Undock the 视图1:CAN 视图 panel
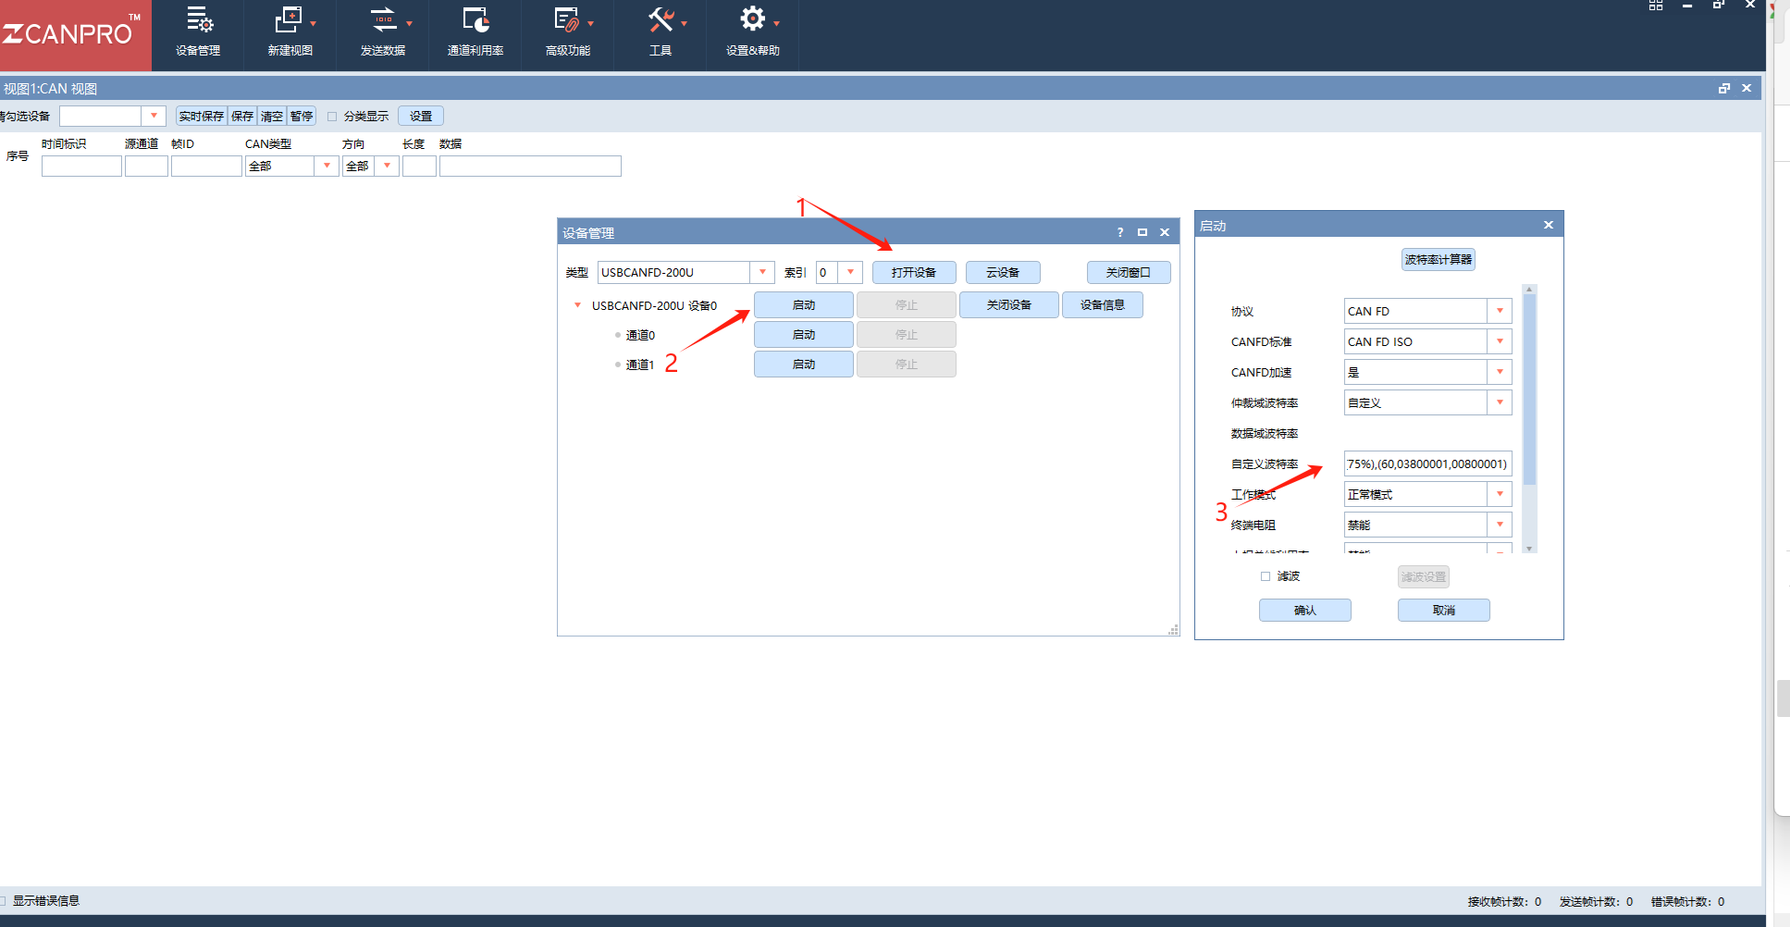The width and height of the screenshot is (1790, 927). (x=1724, y=88)
